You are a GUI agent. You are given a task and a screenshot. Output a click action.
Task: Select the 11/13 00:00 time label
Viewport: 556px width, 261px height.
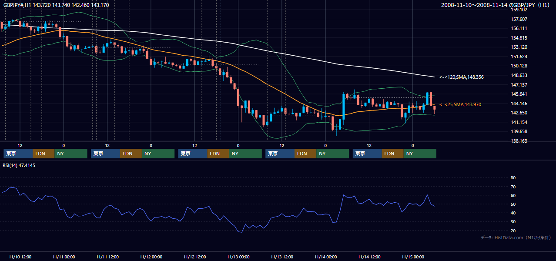(x=238, y=257)
